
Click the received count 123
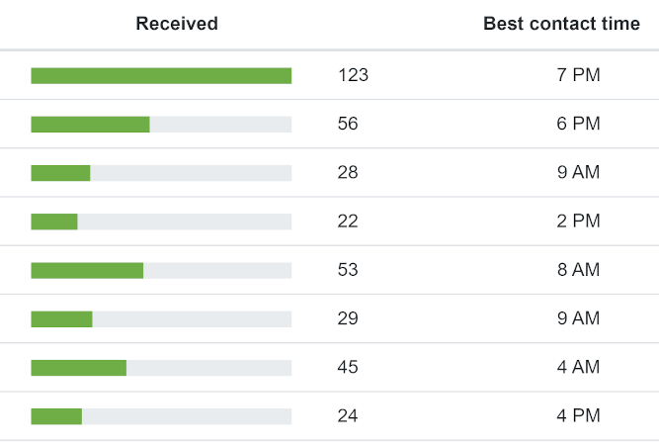[x=353, y=75]
